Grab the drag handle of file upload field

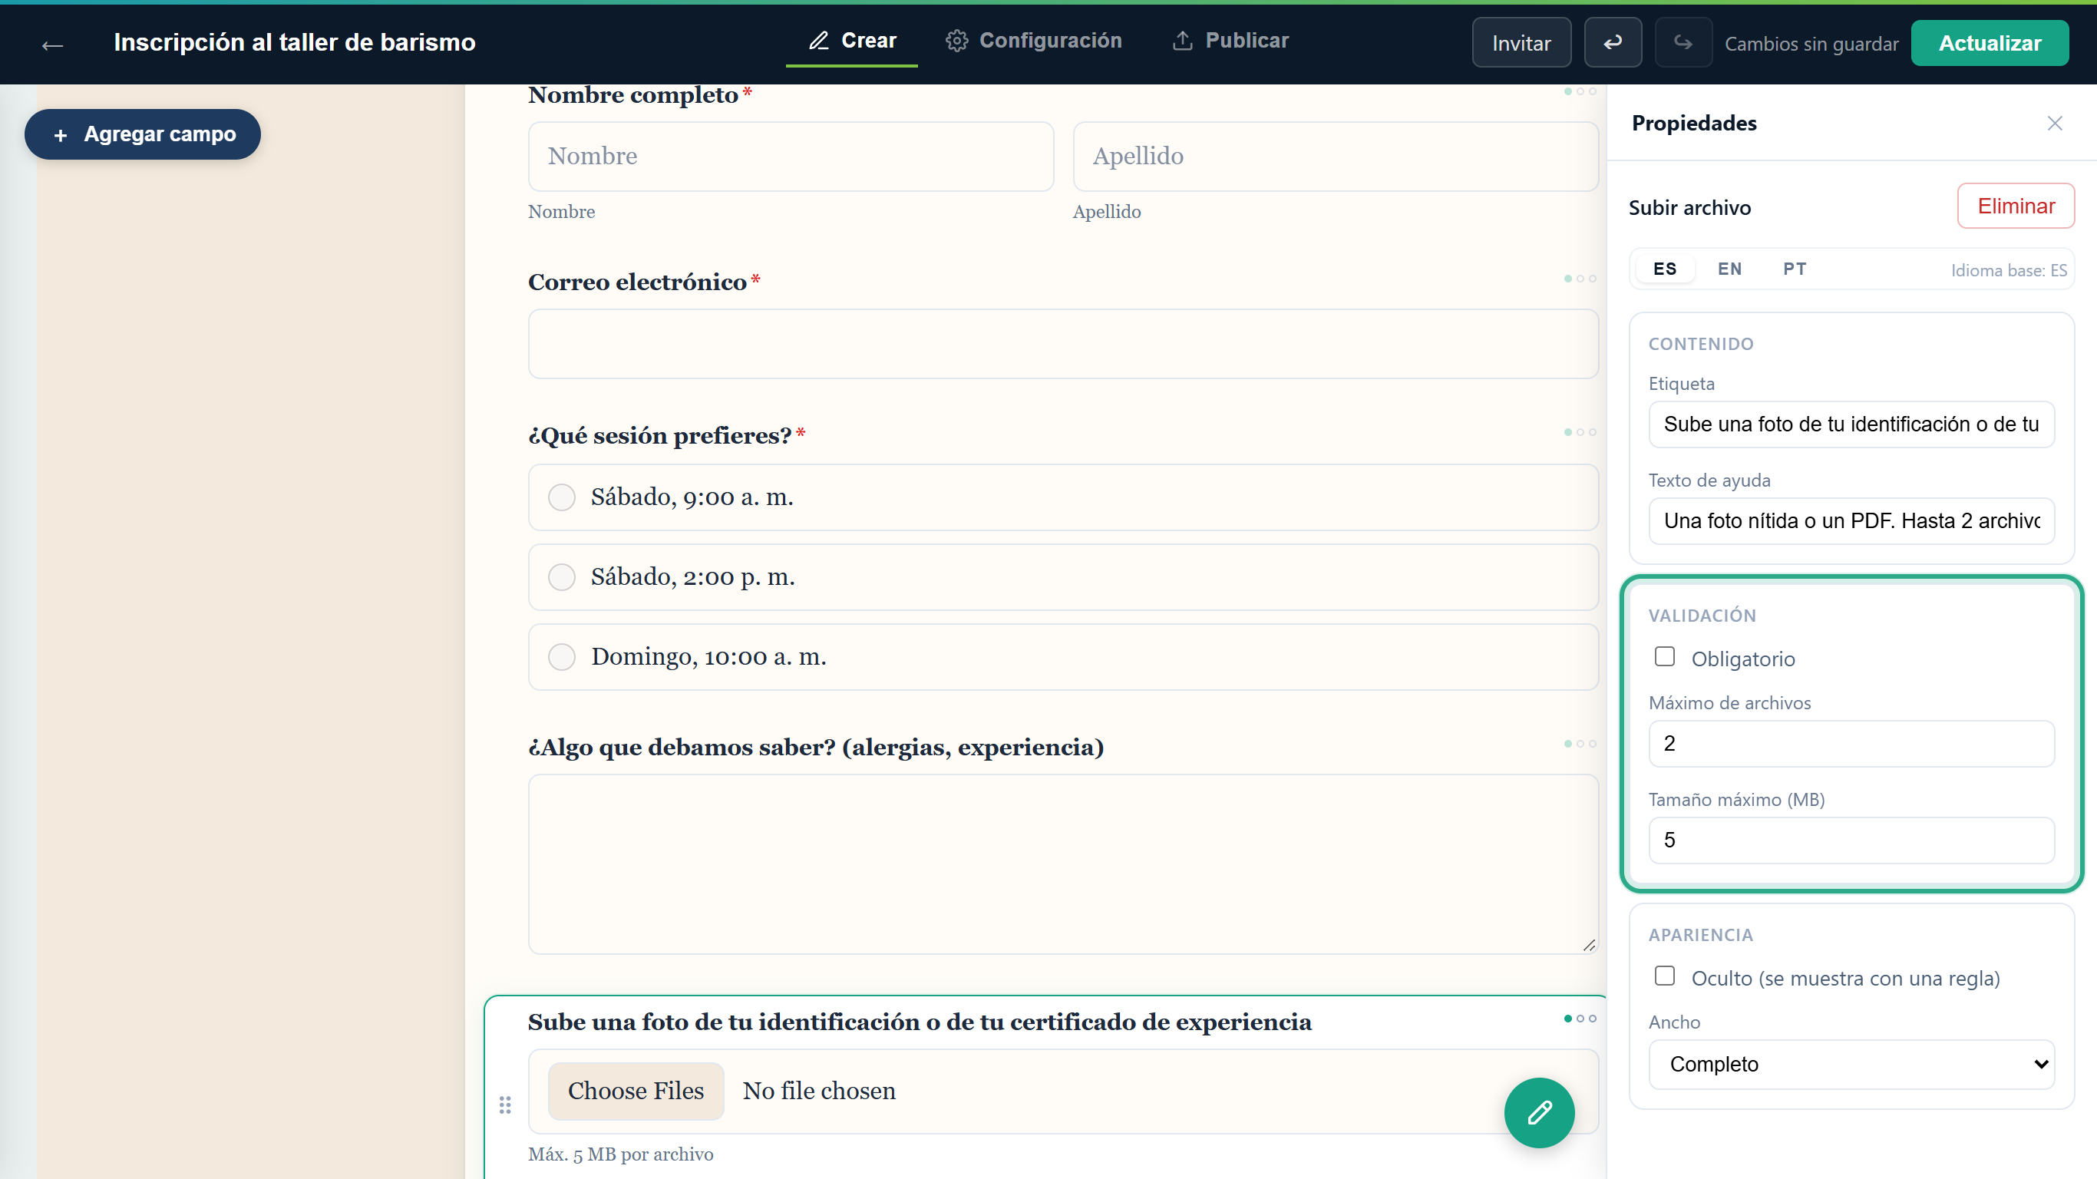pos(505,1105)
